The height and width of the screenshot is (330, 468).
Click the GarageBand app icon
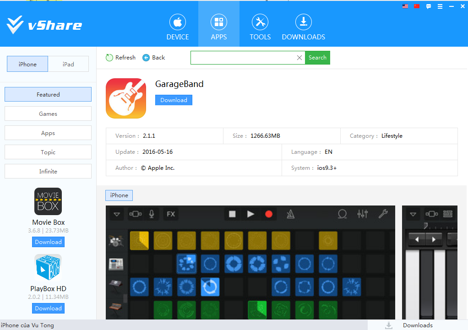(x=126, y=98)
